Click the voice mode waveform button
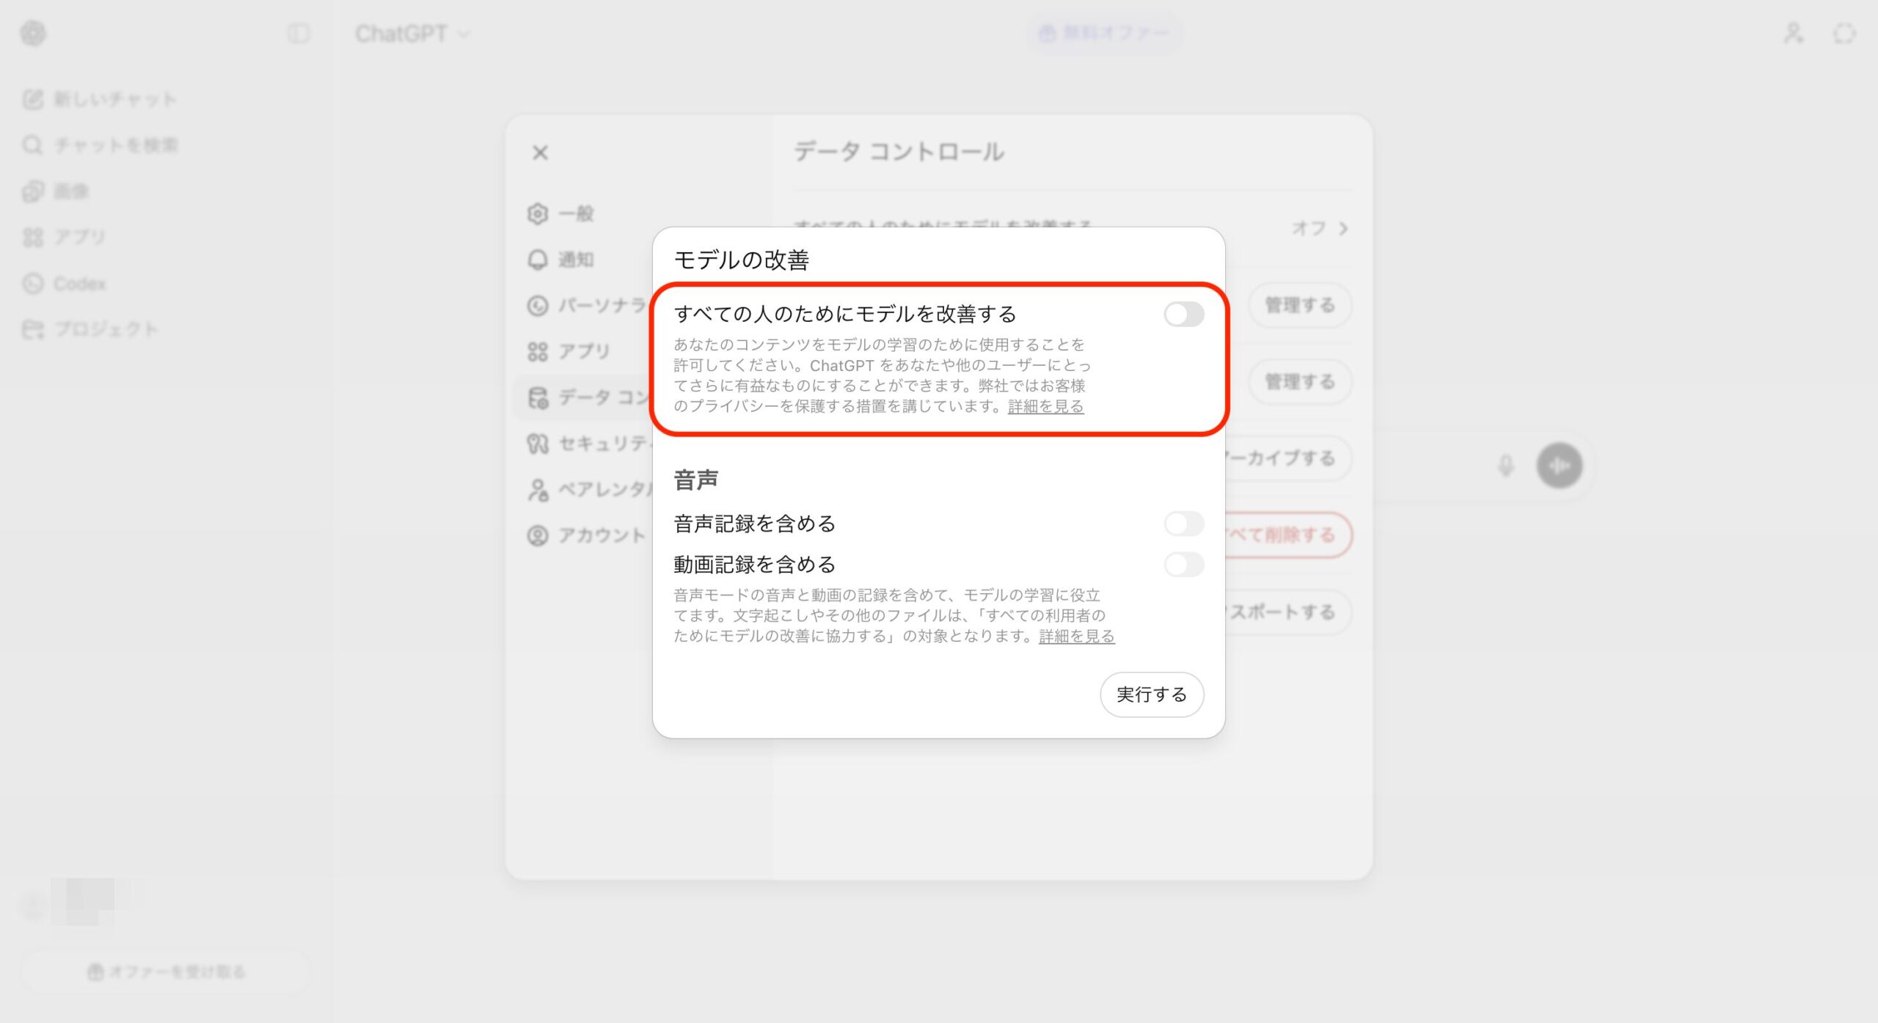This screenshot has height=1023, width=1878. (1559, 465)
